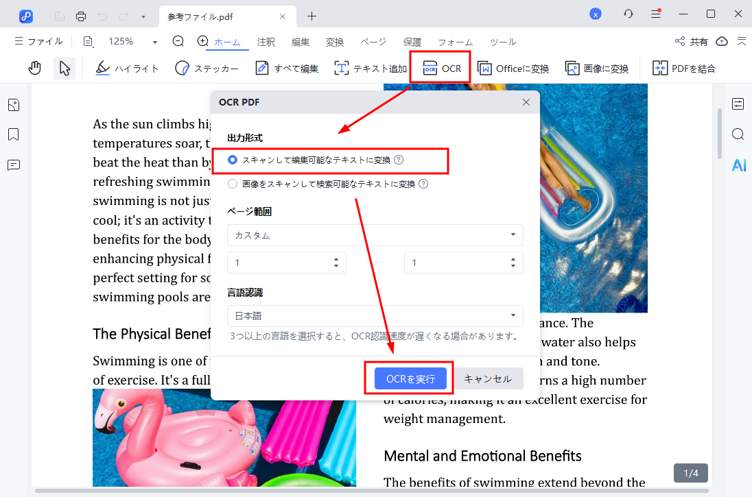Click the OCRを実行 button
Screen dimensions: 752x497
click(x=409, y=378)
